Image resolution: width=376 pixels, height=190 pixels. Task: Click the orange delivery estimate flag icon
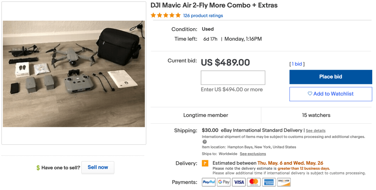[205, 163]
